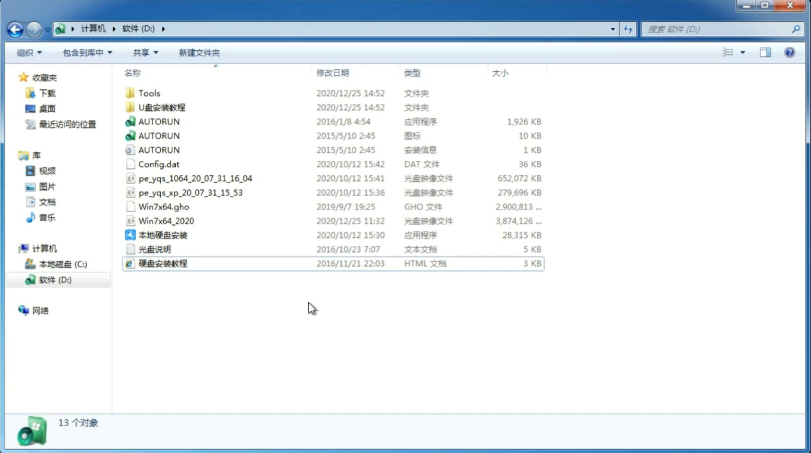Open Win7x64_2020 disc image file
This screenshot has height=453, width=811.
pos(166,221)
